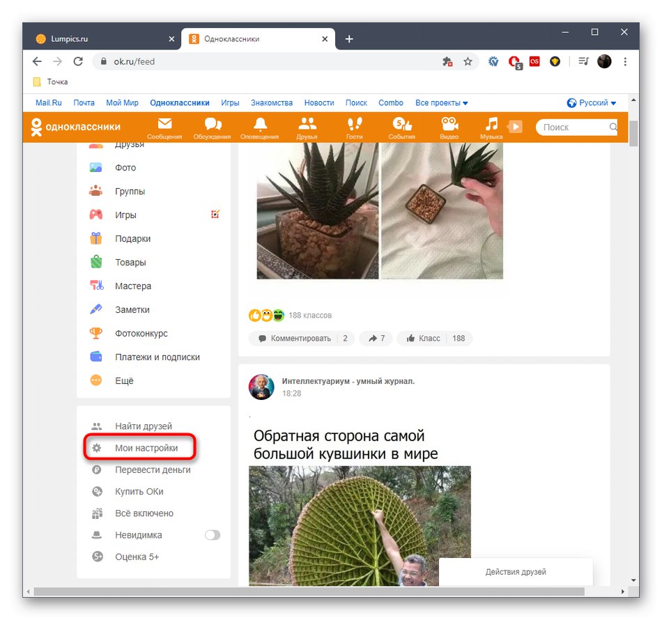Click the Комментировать button under the post
Screen dimensions: 662x620
[x=302, y=338]
